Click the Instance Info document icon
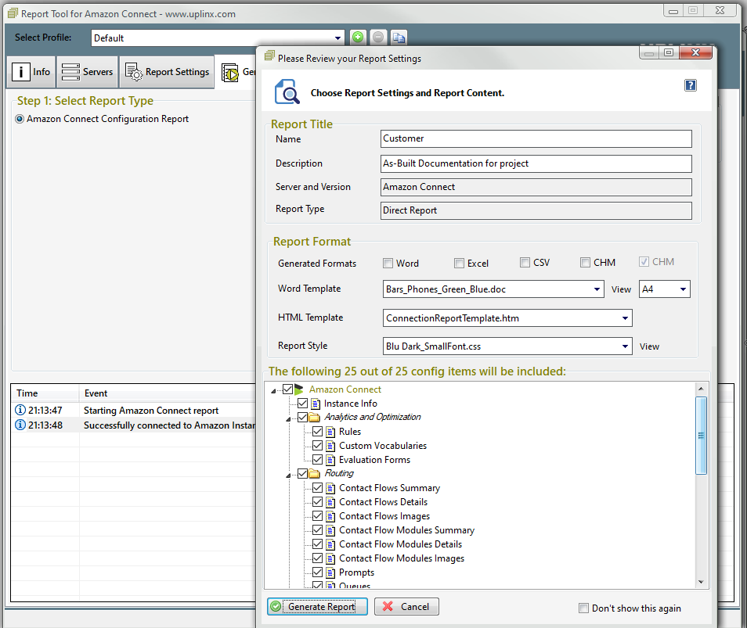747x628 pixels. click(316, 404)
